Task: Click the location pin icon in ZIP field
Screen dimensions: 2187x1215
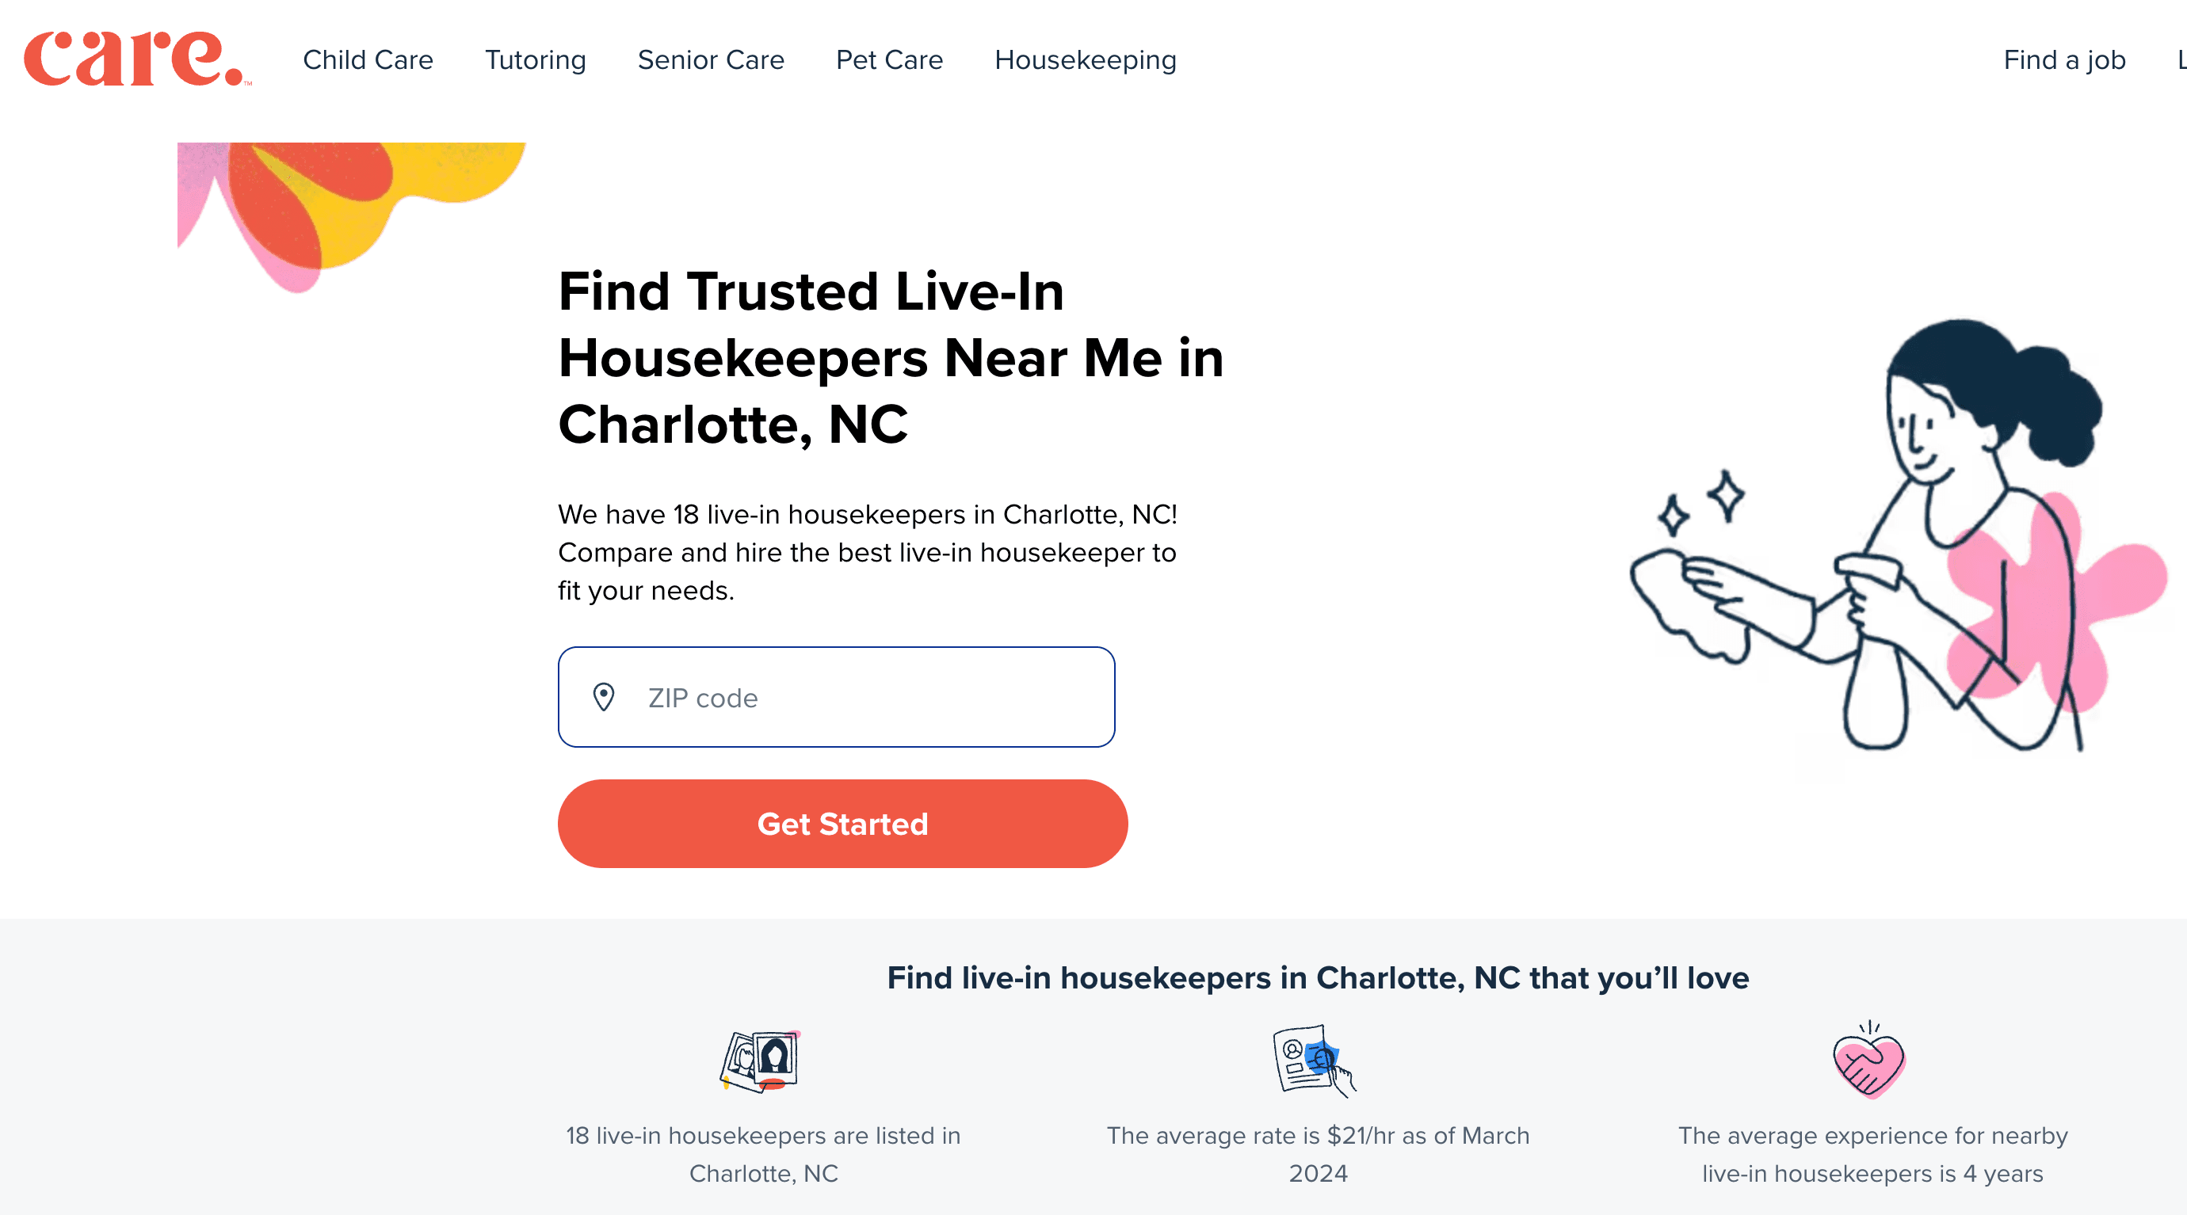Action: click(599, 697)
